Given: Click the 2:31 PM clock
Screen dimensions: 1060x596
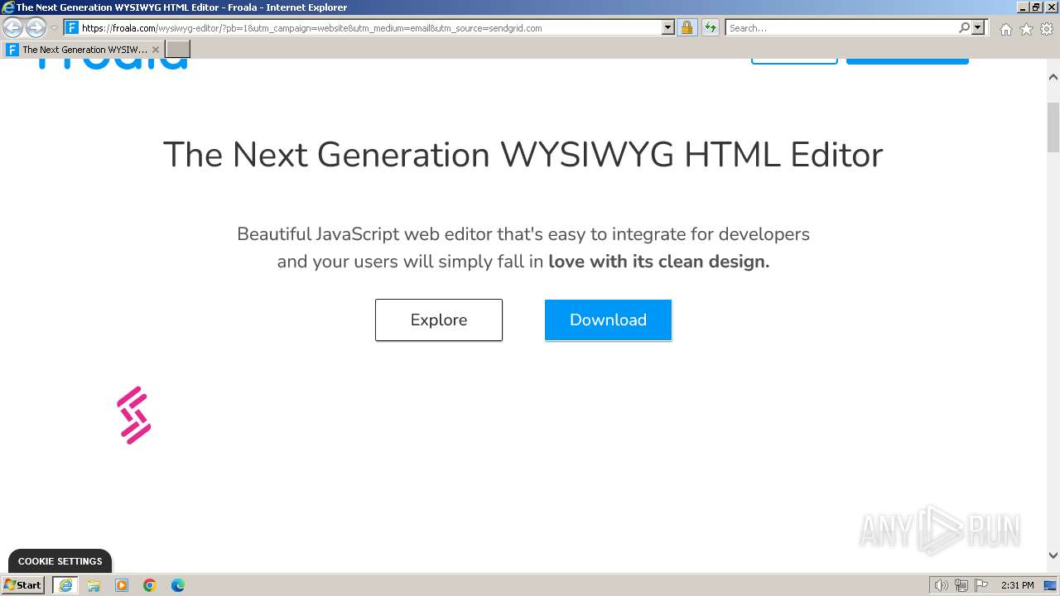Looking at the screenshot, I should click(1018, 585).
